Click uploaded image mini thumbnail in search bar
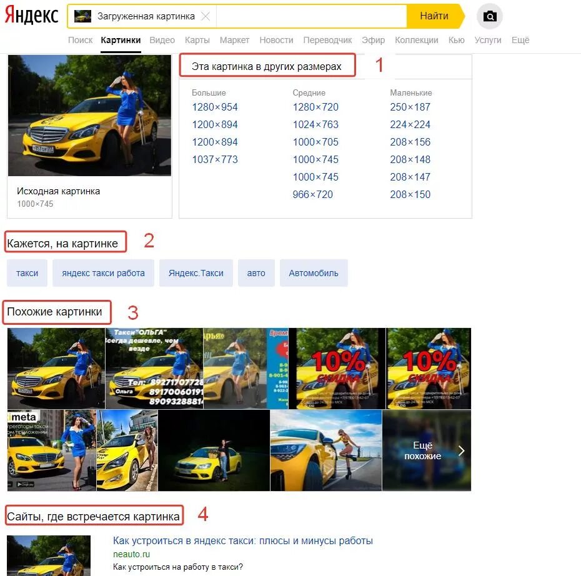Screen dimensions: 581x576 82,16
